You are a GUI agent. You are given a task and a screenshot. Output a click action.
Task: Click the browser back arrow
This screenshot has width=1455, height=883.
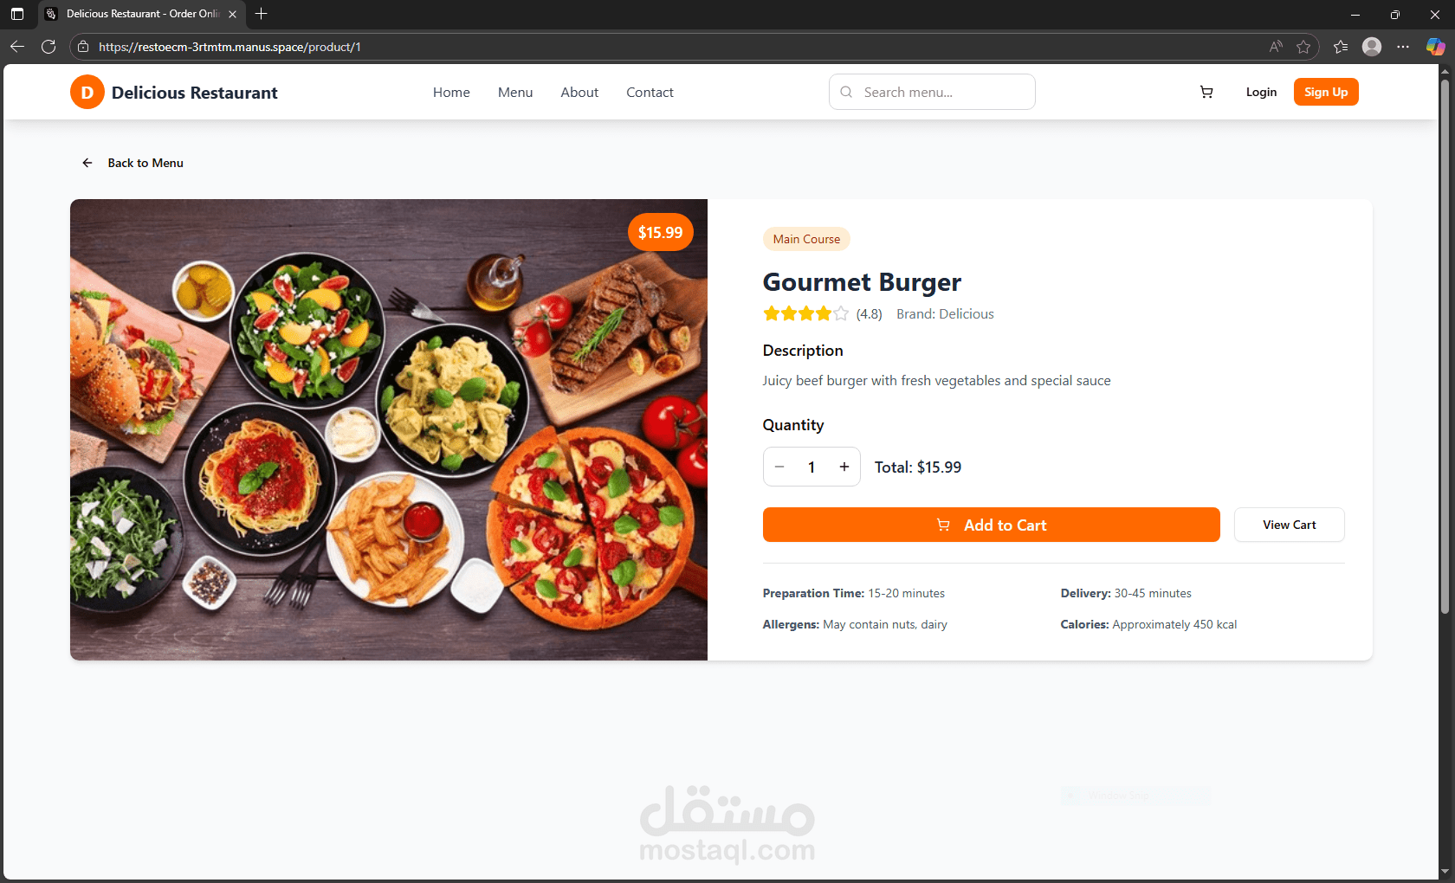[x=17, y=47]
